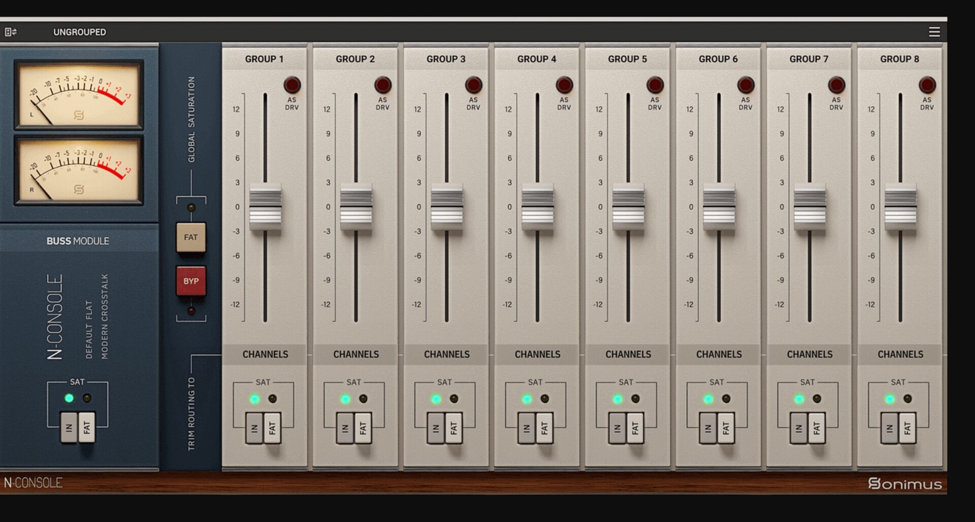975x522 pixels.
Task: Toggle the global FAT saturation button
Action: (x=191, y=237)
